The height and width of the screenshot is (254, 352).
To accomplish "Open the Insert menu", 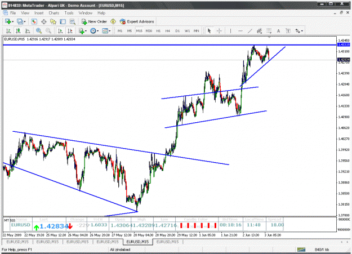I will click(x=39, y=13).
